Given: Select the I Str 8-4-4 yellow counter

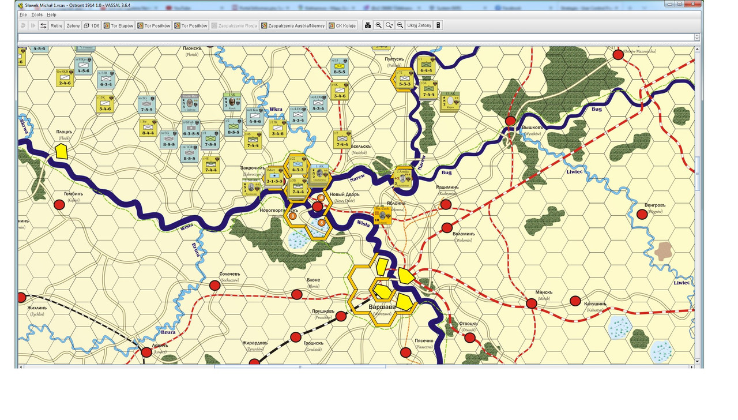Looking at the screenshot, I should coord(147,128).
